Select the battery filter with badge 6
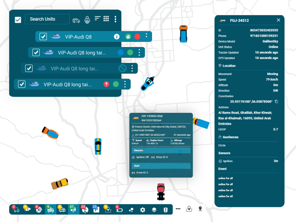The image size is (296, 222). point(119,209)
